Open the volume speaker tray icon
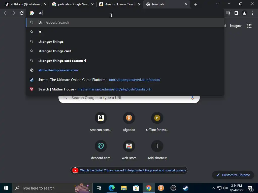Screen dimensions: 258x193 point(225,188)
